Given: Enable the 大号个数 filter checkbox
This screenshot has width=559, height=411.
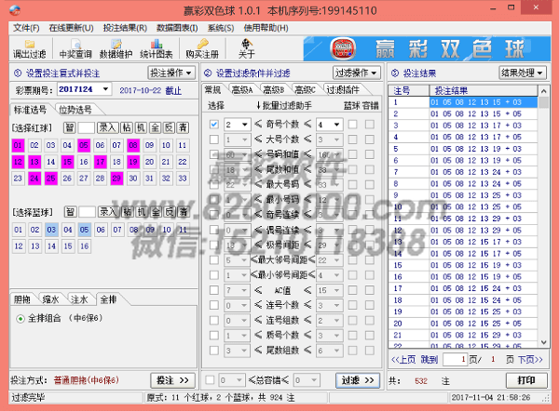Looking at the screenshot, I should (214, 139).
